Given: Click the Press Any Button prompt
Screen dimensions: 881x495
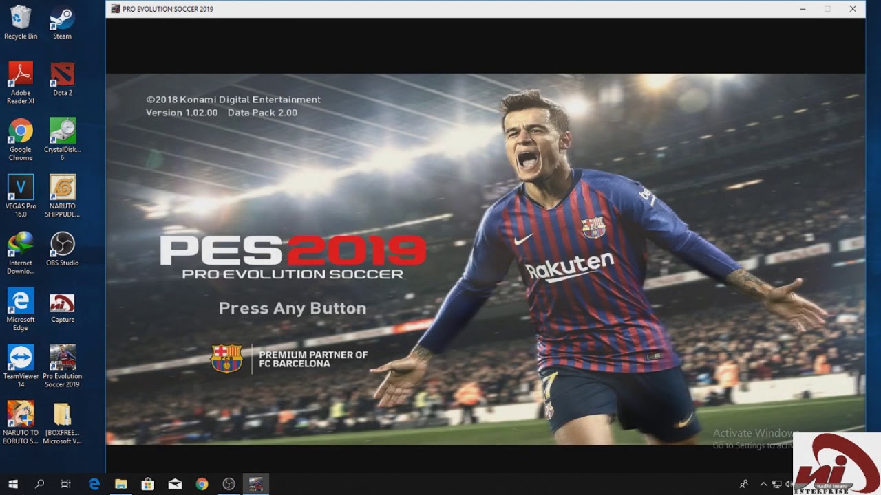Looking at the screenshot, I should 293,308.
